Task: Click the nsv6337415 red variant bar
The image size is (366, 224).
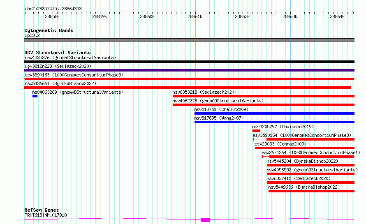Action: point(310,182)
